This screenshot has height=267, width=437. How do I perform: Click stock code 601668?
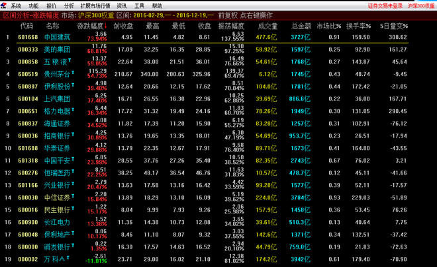pos(28,37)
